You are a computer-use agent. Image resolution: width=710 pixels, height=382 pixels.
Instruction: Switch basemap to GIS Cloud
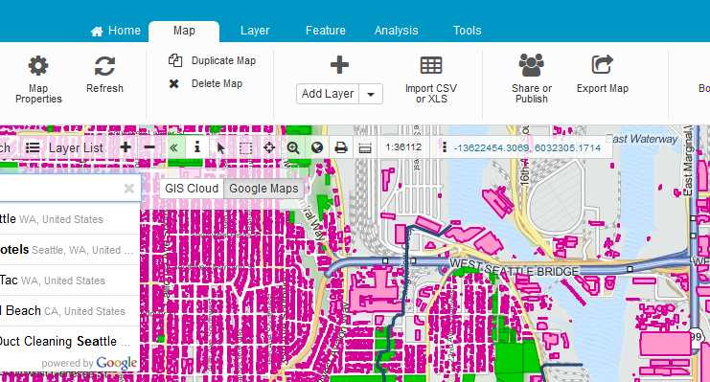click(x=192, y=189)
